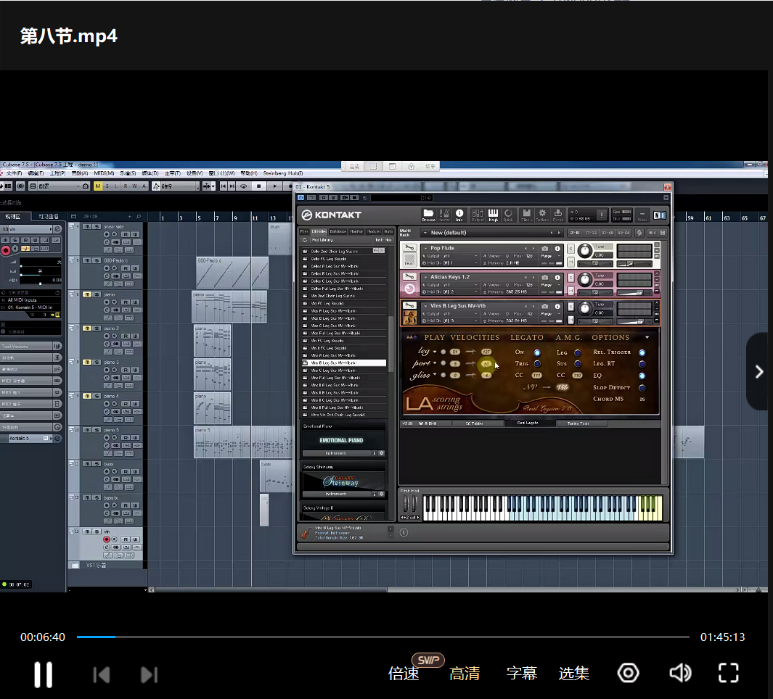Click the Emotional Piano Instruments button
The image size is (773, 699).
(x=336, y=453)
